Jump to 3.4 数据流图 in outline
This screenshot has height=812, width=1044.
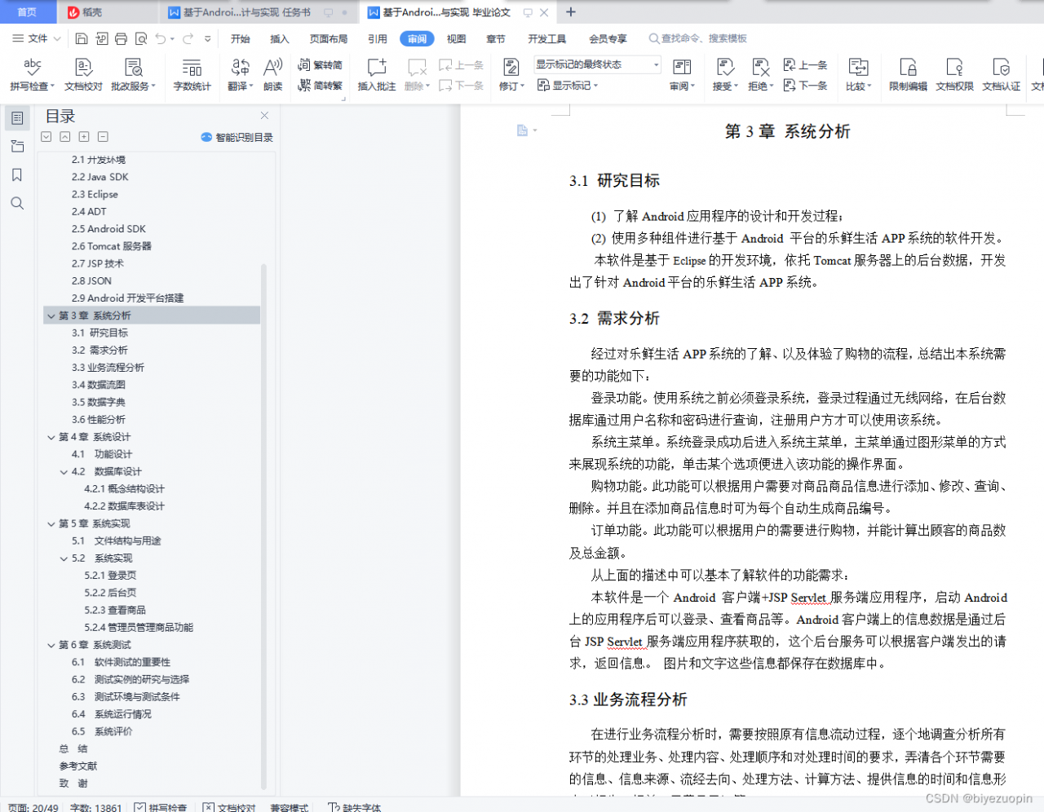click(x=99, y=385)
